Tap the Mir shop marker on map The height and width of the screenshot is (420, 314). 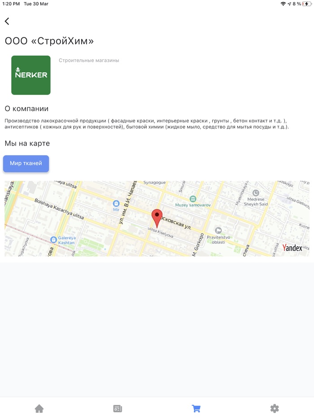116,203
